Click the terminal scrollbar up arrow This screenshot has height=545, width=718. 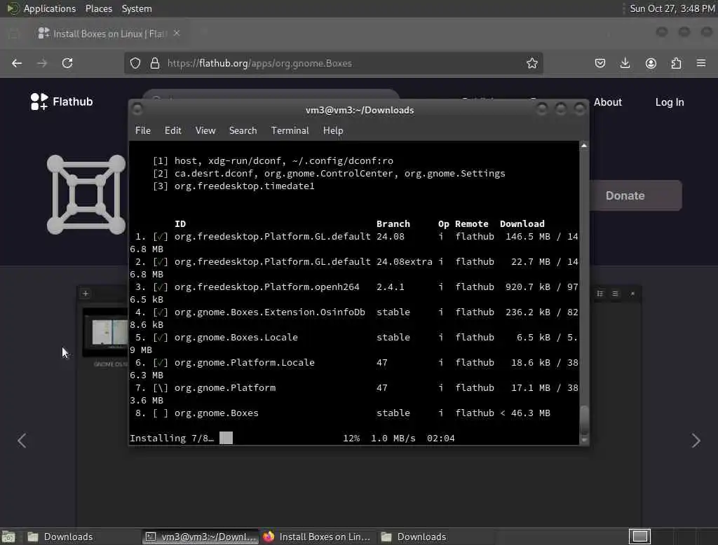(584, 146)
